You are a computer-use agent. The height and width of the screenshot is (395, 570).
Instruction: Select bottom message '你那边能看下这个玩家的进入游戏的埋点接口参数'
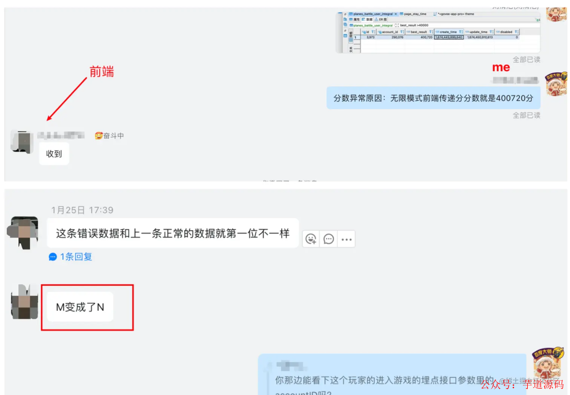392,374
